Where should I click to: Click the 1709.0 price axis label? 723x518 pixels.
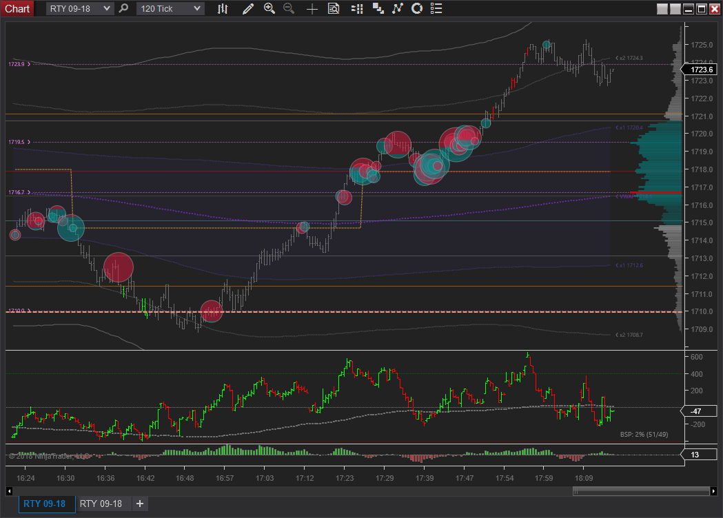click(702, 329)
